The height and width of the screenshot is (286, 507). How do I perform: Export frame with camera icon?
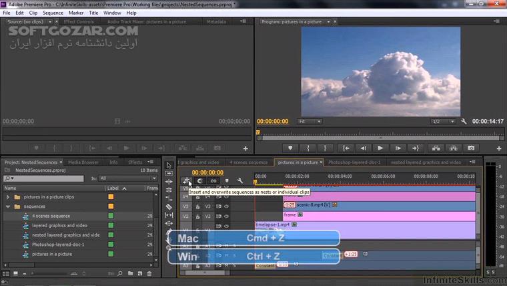click(471, 148)
